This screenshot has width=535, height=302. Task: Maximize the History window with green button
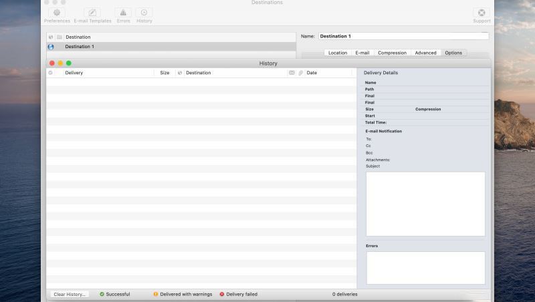[69, 63]
